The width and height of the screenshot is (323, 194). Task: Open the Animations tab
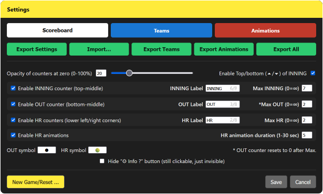(x=265, y=30)
